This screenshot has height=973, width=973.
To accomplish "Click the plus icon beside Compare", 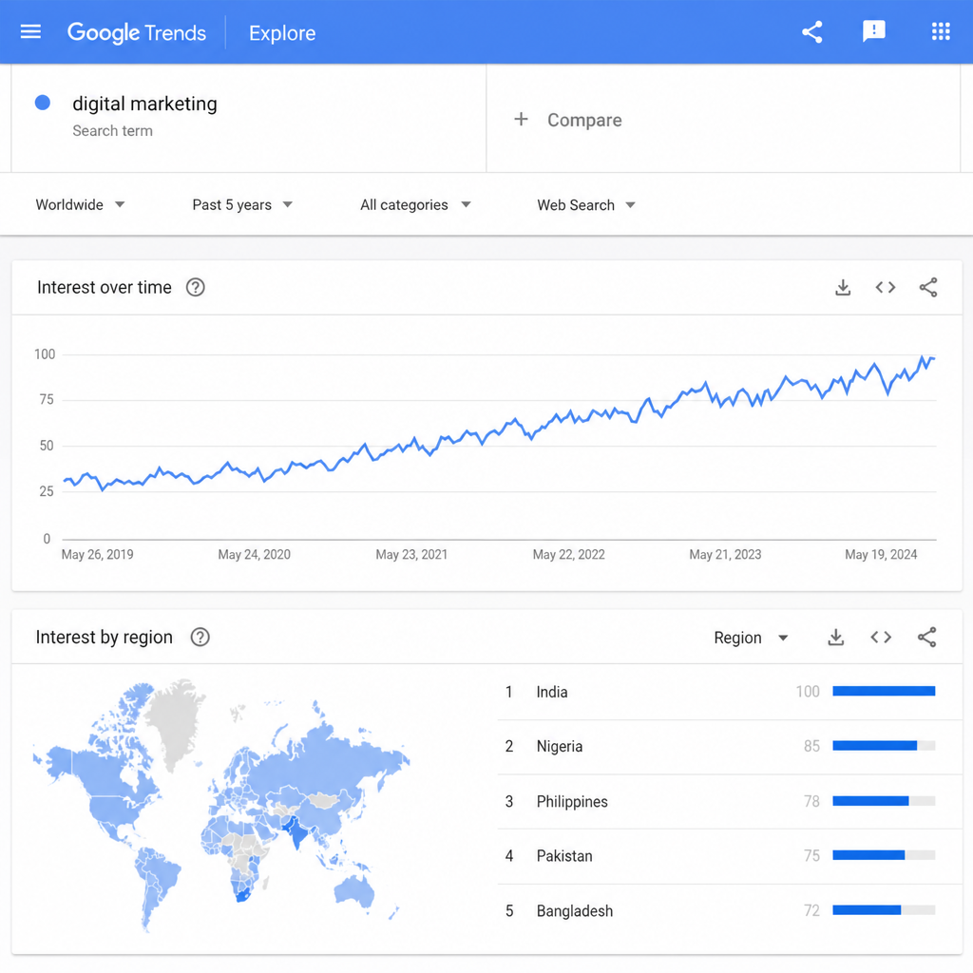I will (521, 119).
